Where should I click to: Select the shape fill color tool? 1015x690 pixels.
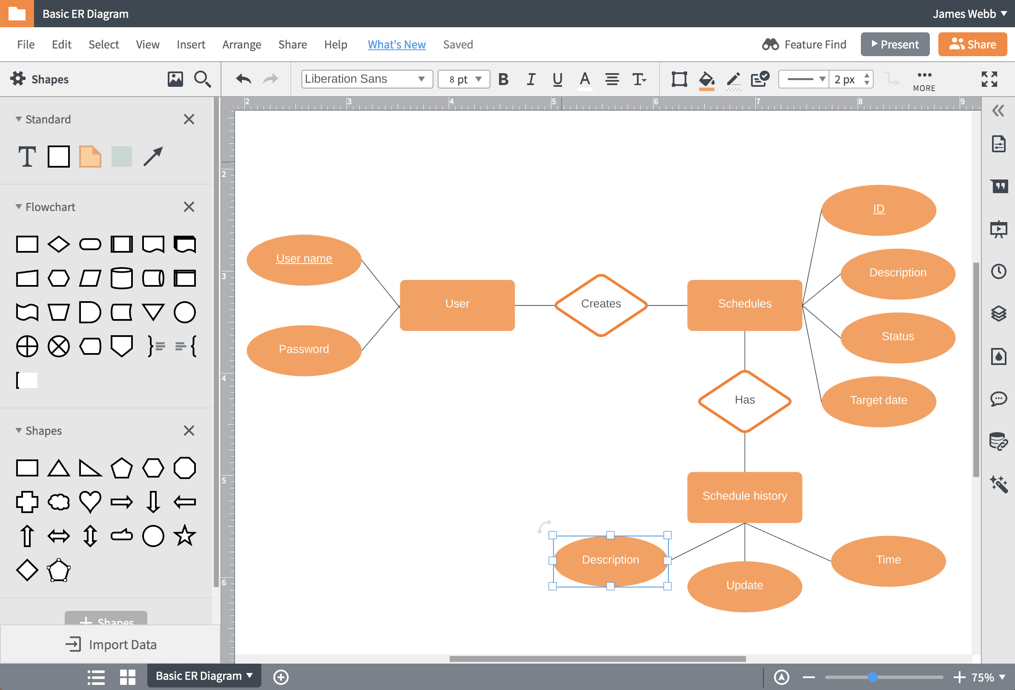[x=706, y=79]
